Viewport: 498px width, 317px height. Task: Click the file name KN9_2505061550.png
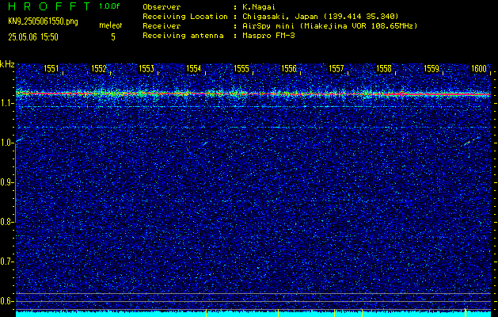[x=43, y=22]
